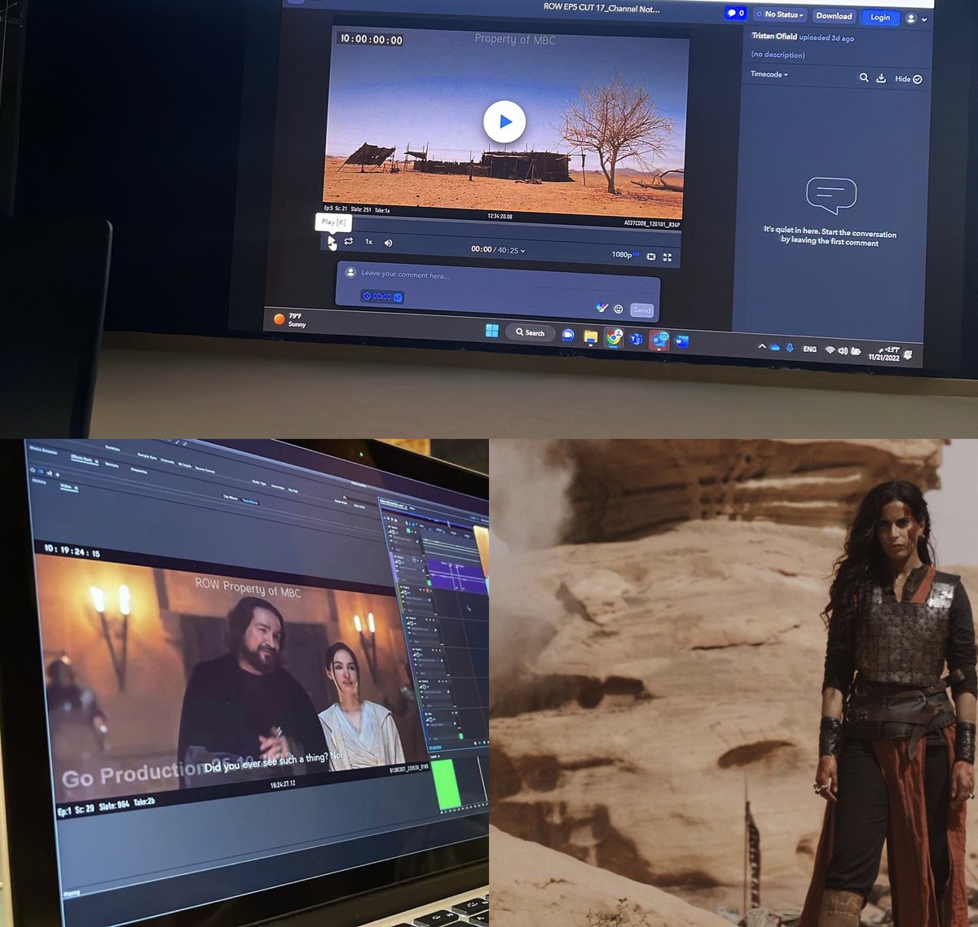This screenshot has height=927, width=978.
Task: Open the Windows Start menu
Action: pyautogui.click(x=491, y=330)
